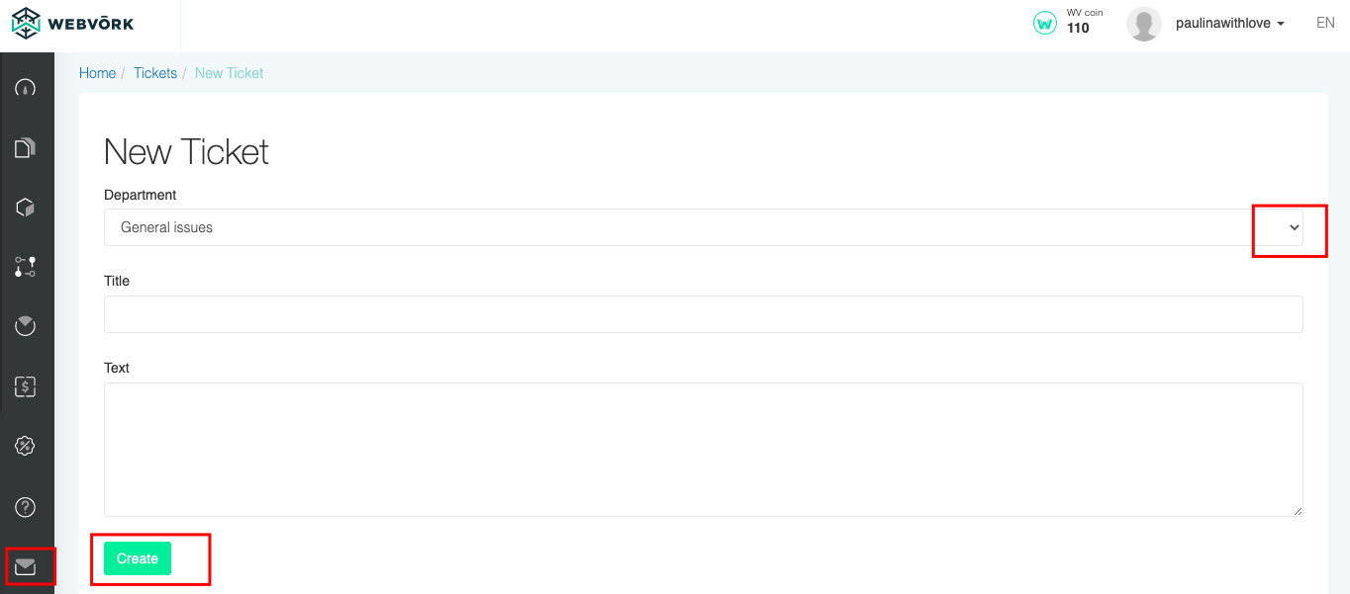Click the finance dollar sign icon

coord(26,386)
